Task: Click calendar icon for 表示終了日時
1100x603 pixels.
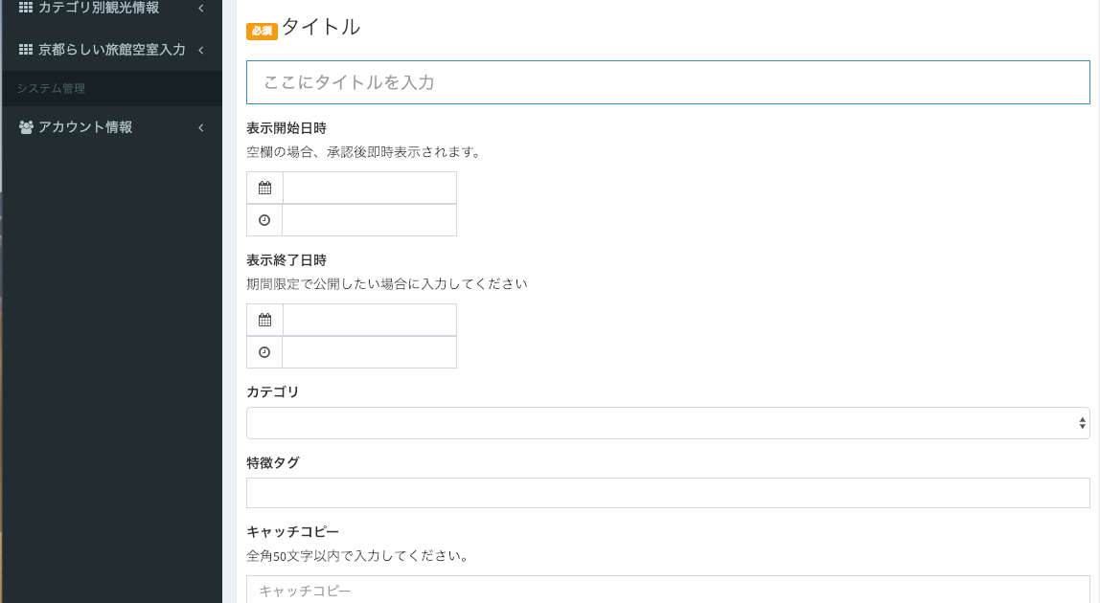Action: point(264,321)
